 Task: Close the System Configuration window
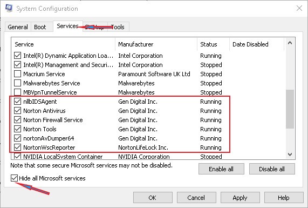click(299, 8)
